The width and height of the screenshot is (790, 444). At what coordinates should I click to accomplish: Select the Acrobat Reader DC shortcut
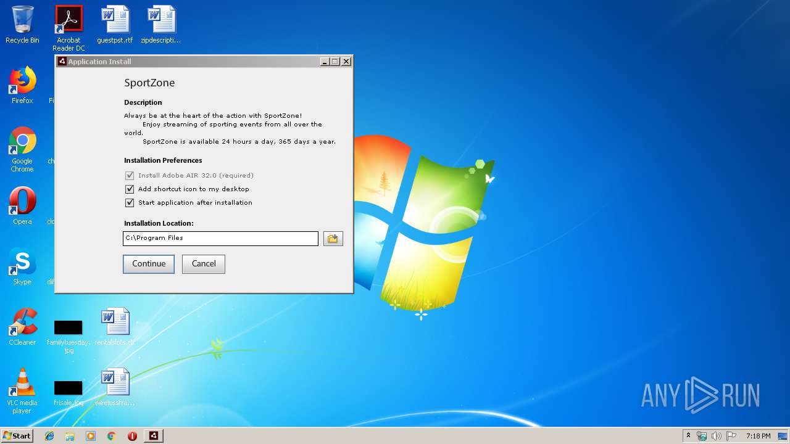coord(69,28)
